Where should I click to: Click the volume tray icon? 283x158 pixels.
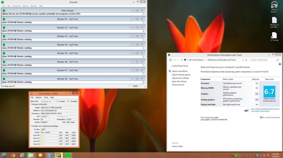click(264, 155)
